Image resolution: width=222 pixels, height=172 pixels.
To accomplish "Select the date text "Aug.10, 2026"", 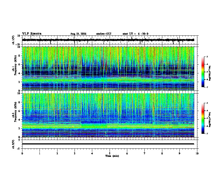I will click(78, 34).
